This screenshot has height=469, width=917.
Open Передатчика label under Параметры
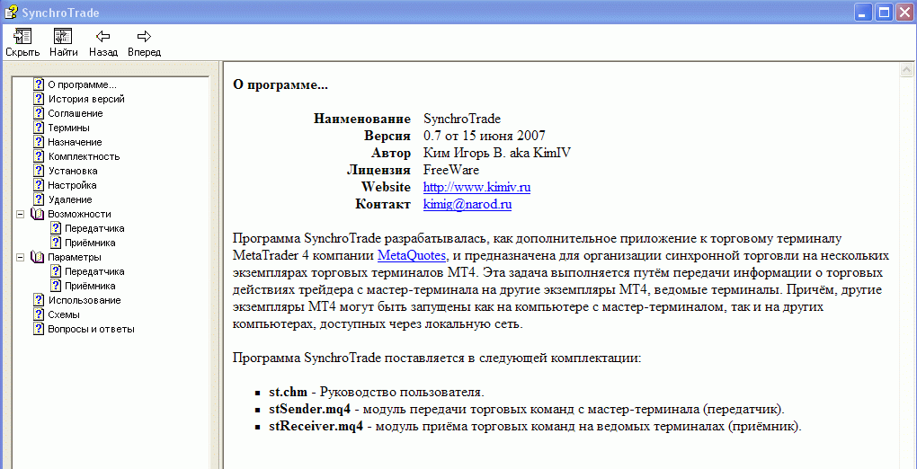[94, 271]
